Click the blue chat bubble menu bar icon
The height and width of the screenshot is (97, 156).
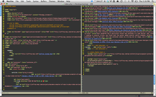coord(92,1)
